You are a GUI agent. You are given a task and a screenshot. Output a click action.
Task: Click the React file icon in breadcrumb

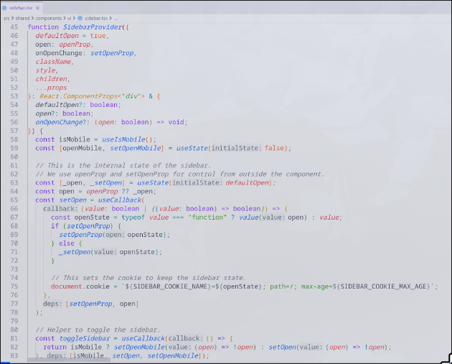click(x=81, y=17)
